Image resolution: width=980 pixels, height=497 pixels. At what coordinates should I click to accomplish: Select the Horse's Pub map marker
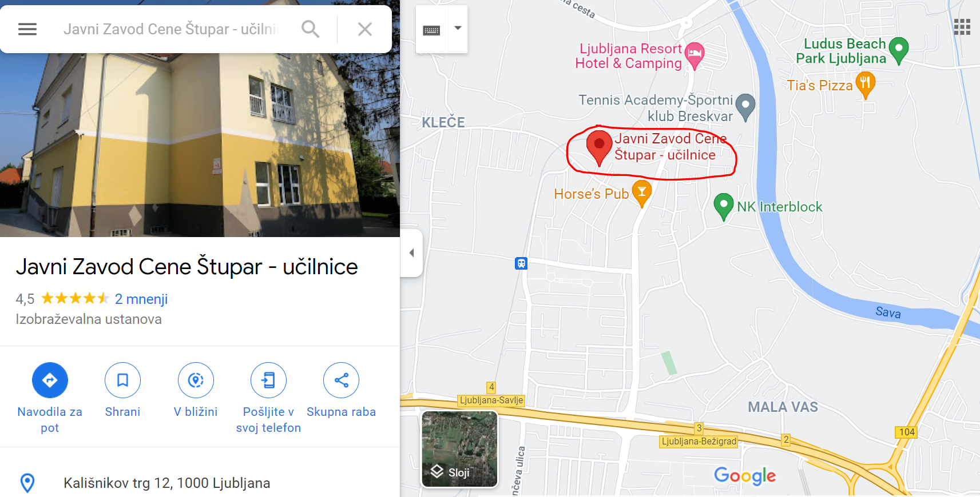642,193
